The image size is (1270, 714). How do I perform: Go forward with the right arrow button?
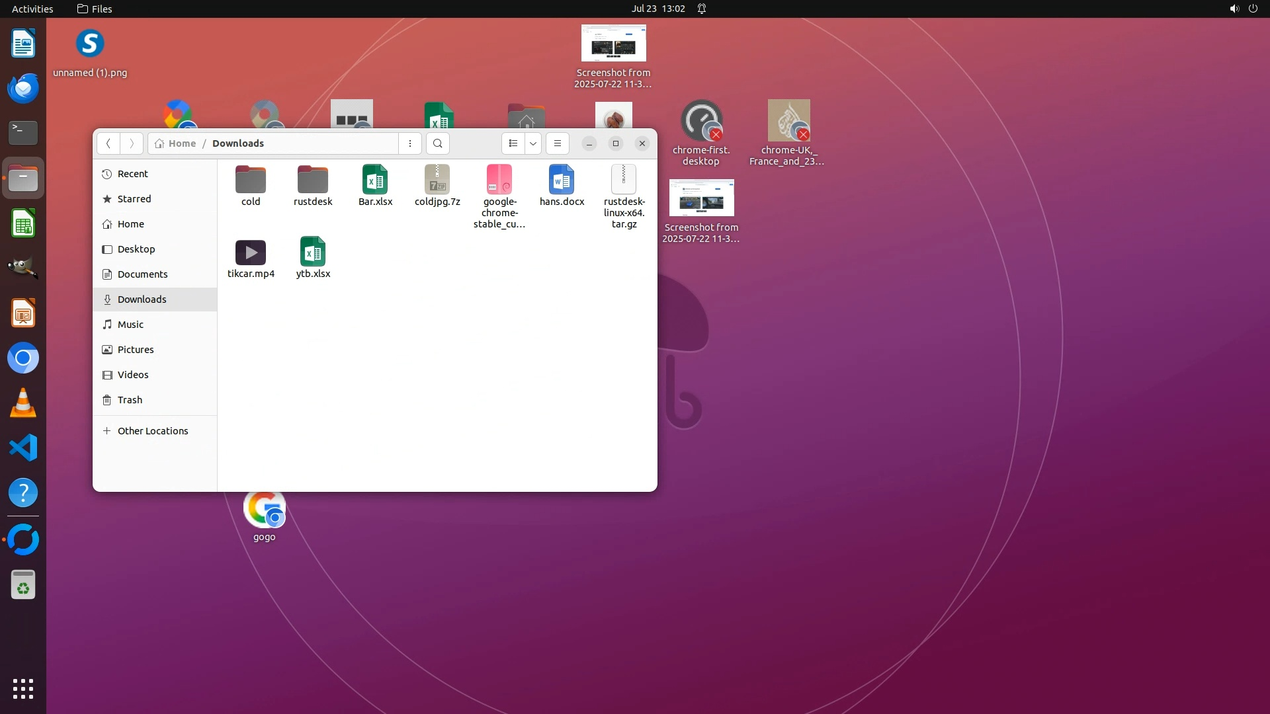pyautogui.click(x=132, y=143)
